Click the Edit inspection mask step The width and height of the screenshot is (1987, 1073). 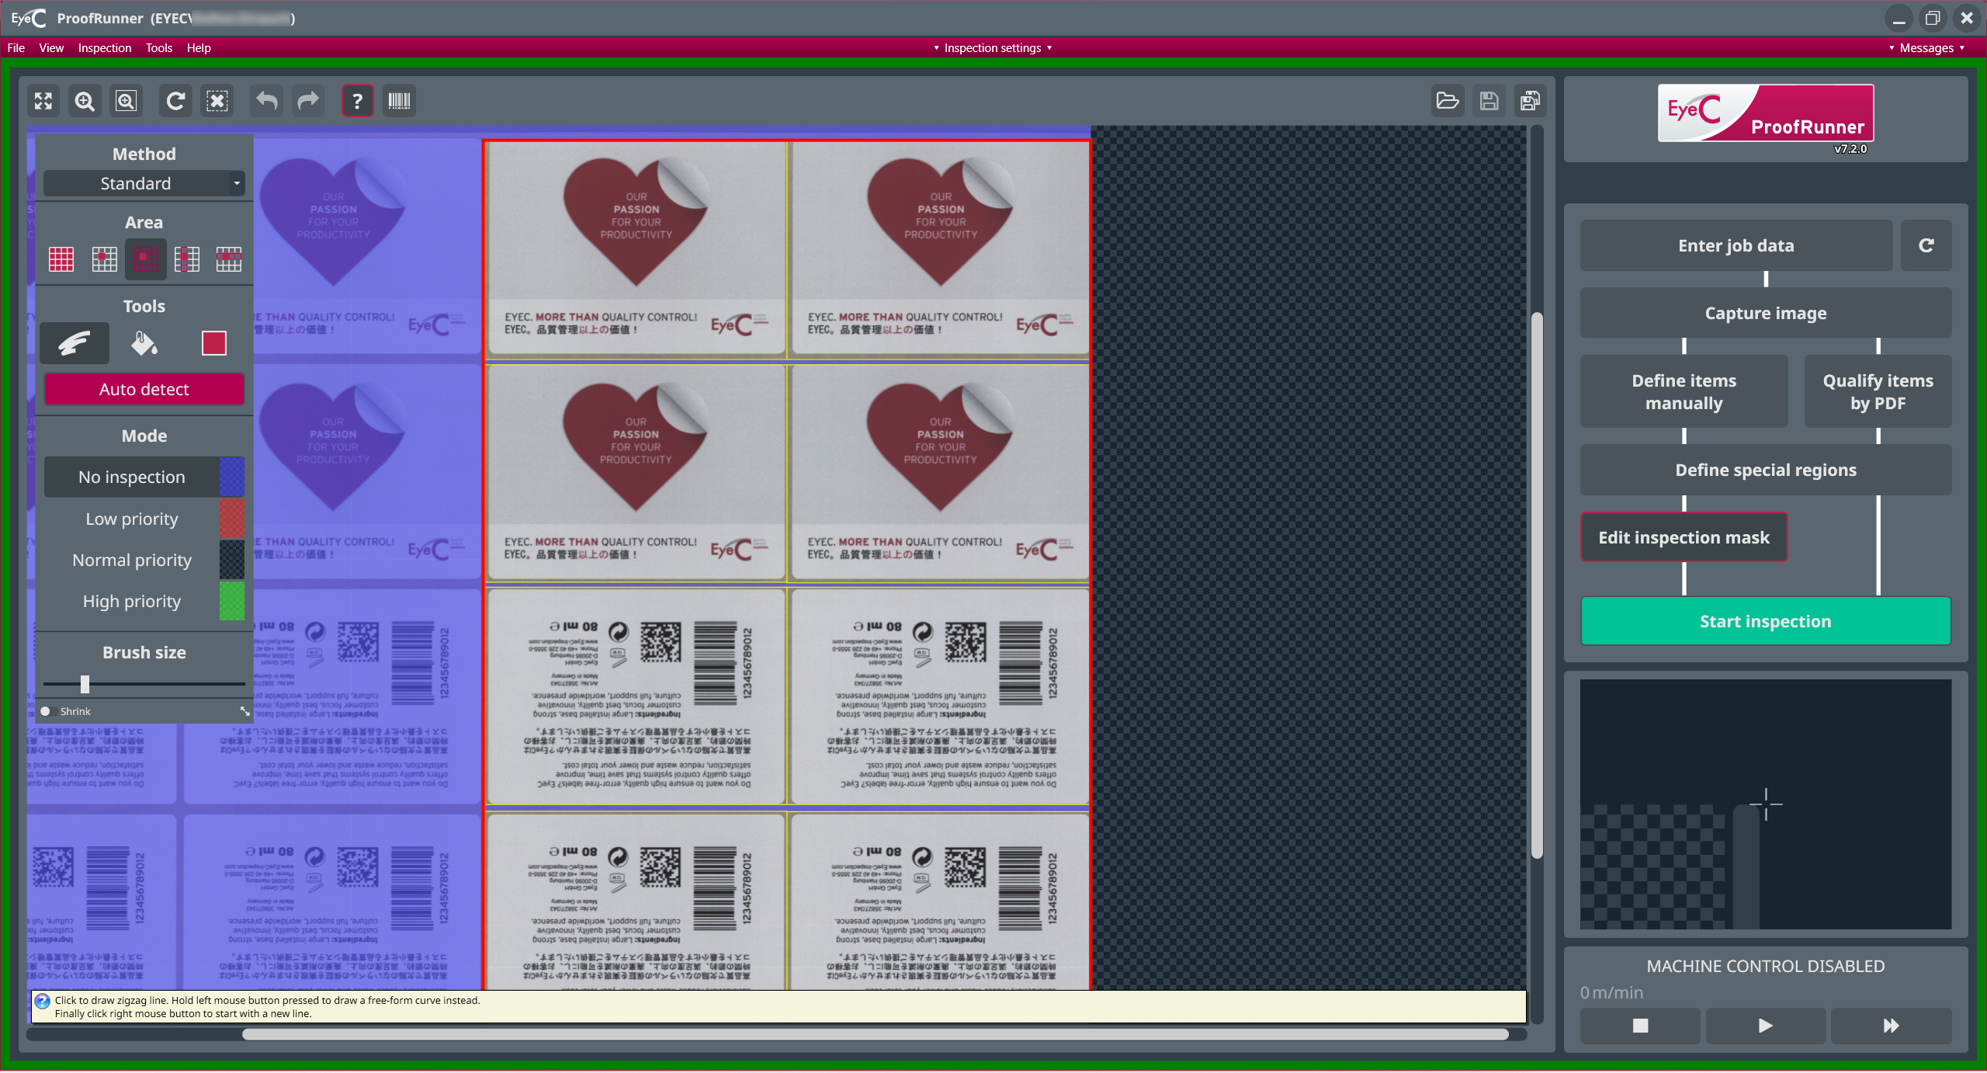[x=1684, y=537]
